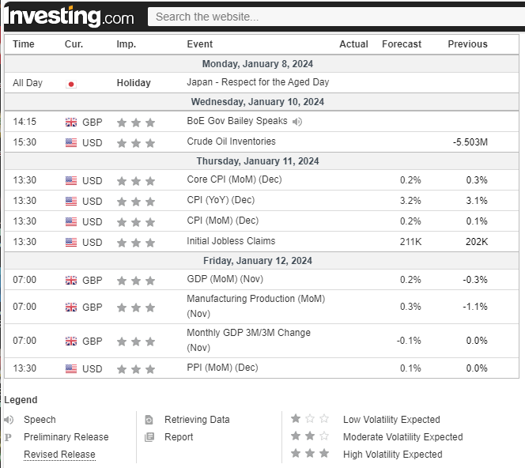Click the Report icon in the legend
The image size is (525, 468).
[149, 437]
